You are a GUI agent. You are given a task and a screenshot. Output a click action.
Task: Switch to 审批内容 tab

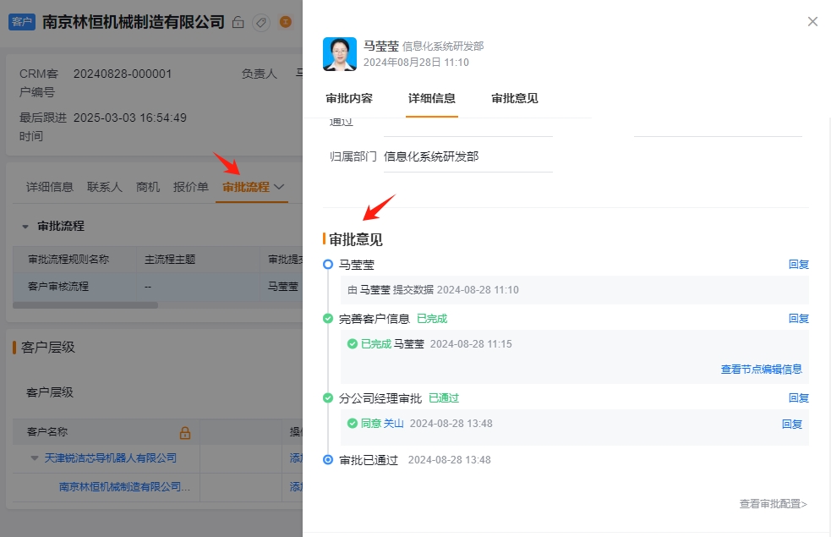pyautogui.click(x=349, y=99)
